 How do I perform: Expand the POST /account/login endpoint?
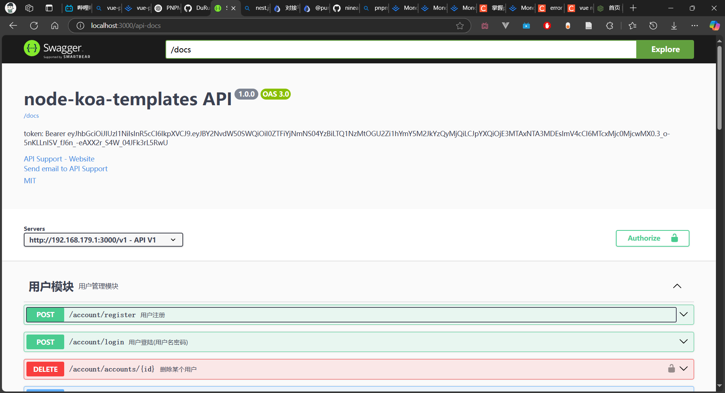point(683,342)
